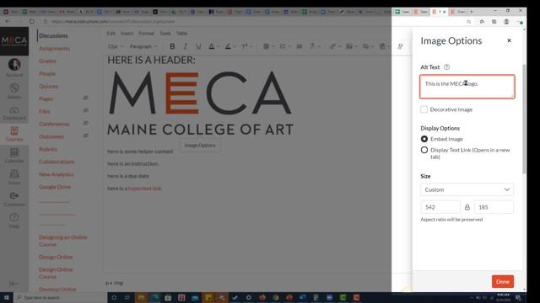Image resolution: width=540 pixels, height=303 pixels.
Task: Toggle Italic formatting
Action: click(186, 46)
